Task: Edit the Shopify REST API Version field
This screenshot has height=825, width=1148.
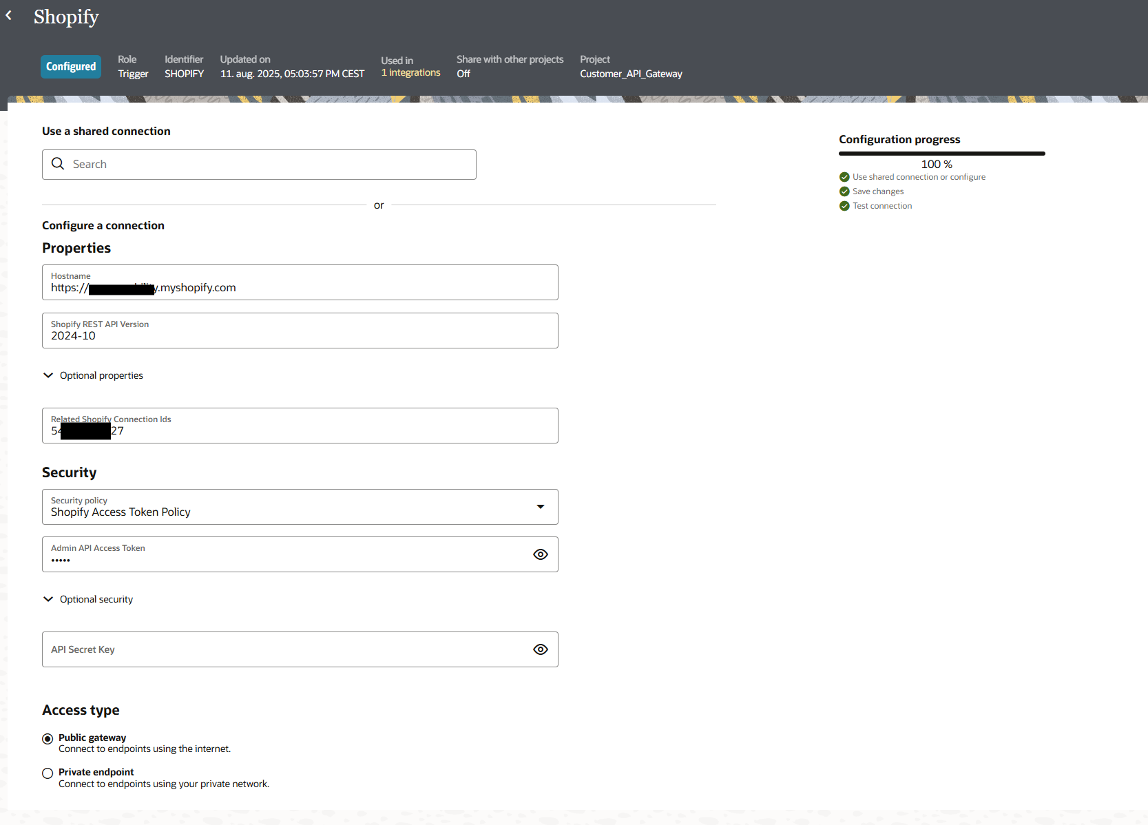Action: click(300, 331)
